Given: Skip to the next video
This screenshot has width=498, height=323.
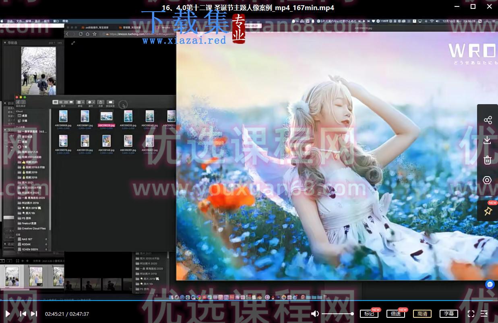Looking at the screenshot, I should click(34, 314).
